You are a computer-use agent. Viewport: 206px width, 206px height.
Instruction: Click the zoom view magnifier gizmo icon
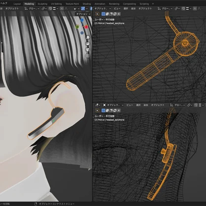[x=88, y=37]
